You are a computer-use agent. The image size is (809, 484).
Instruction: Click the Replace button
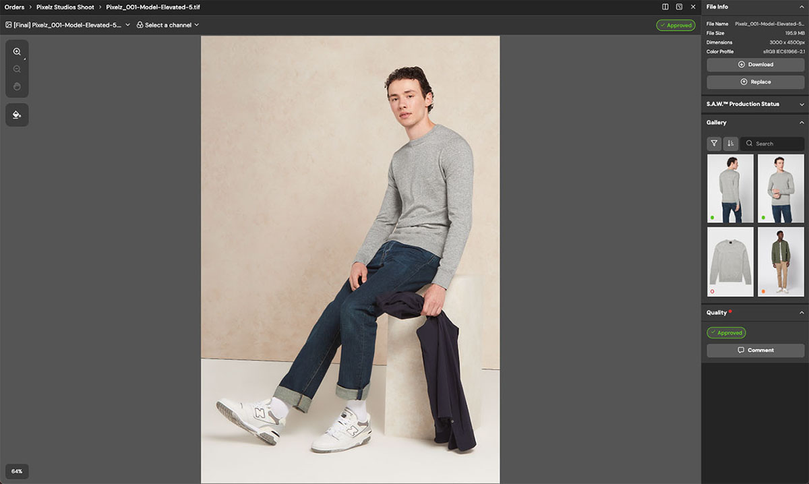click(x=755, y=82)
